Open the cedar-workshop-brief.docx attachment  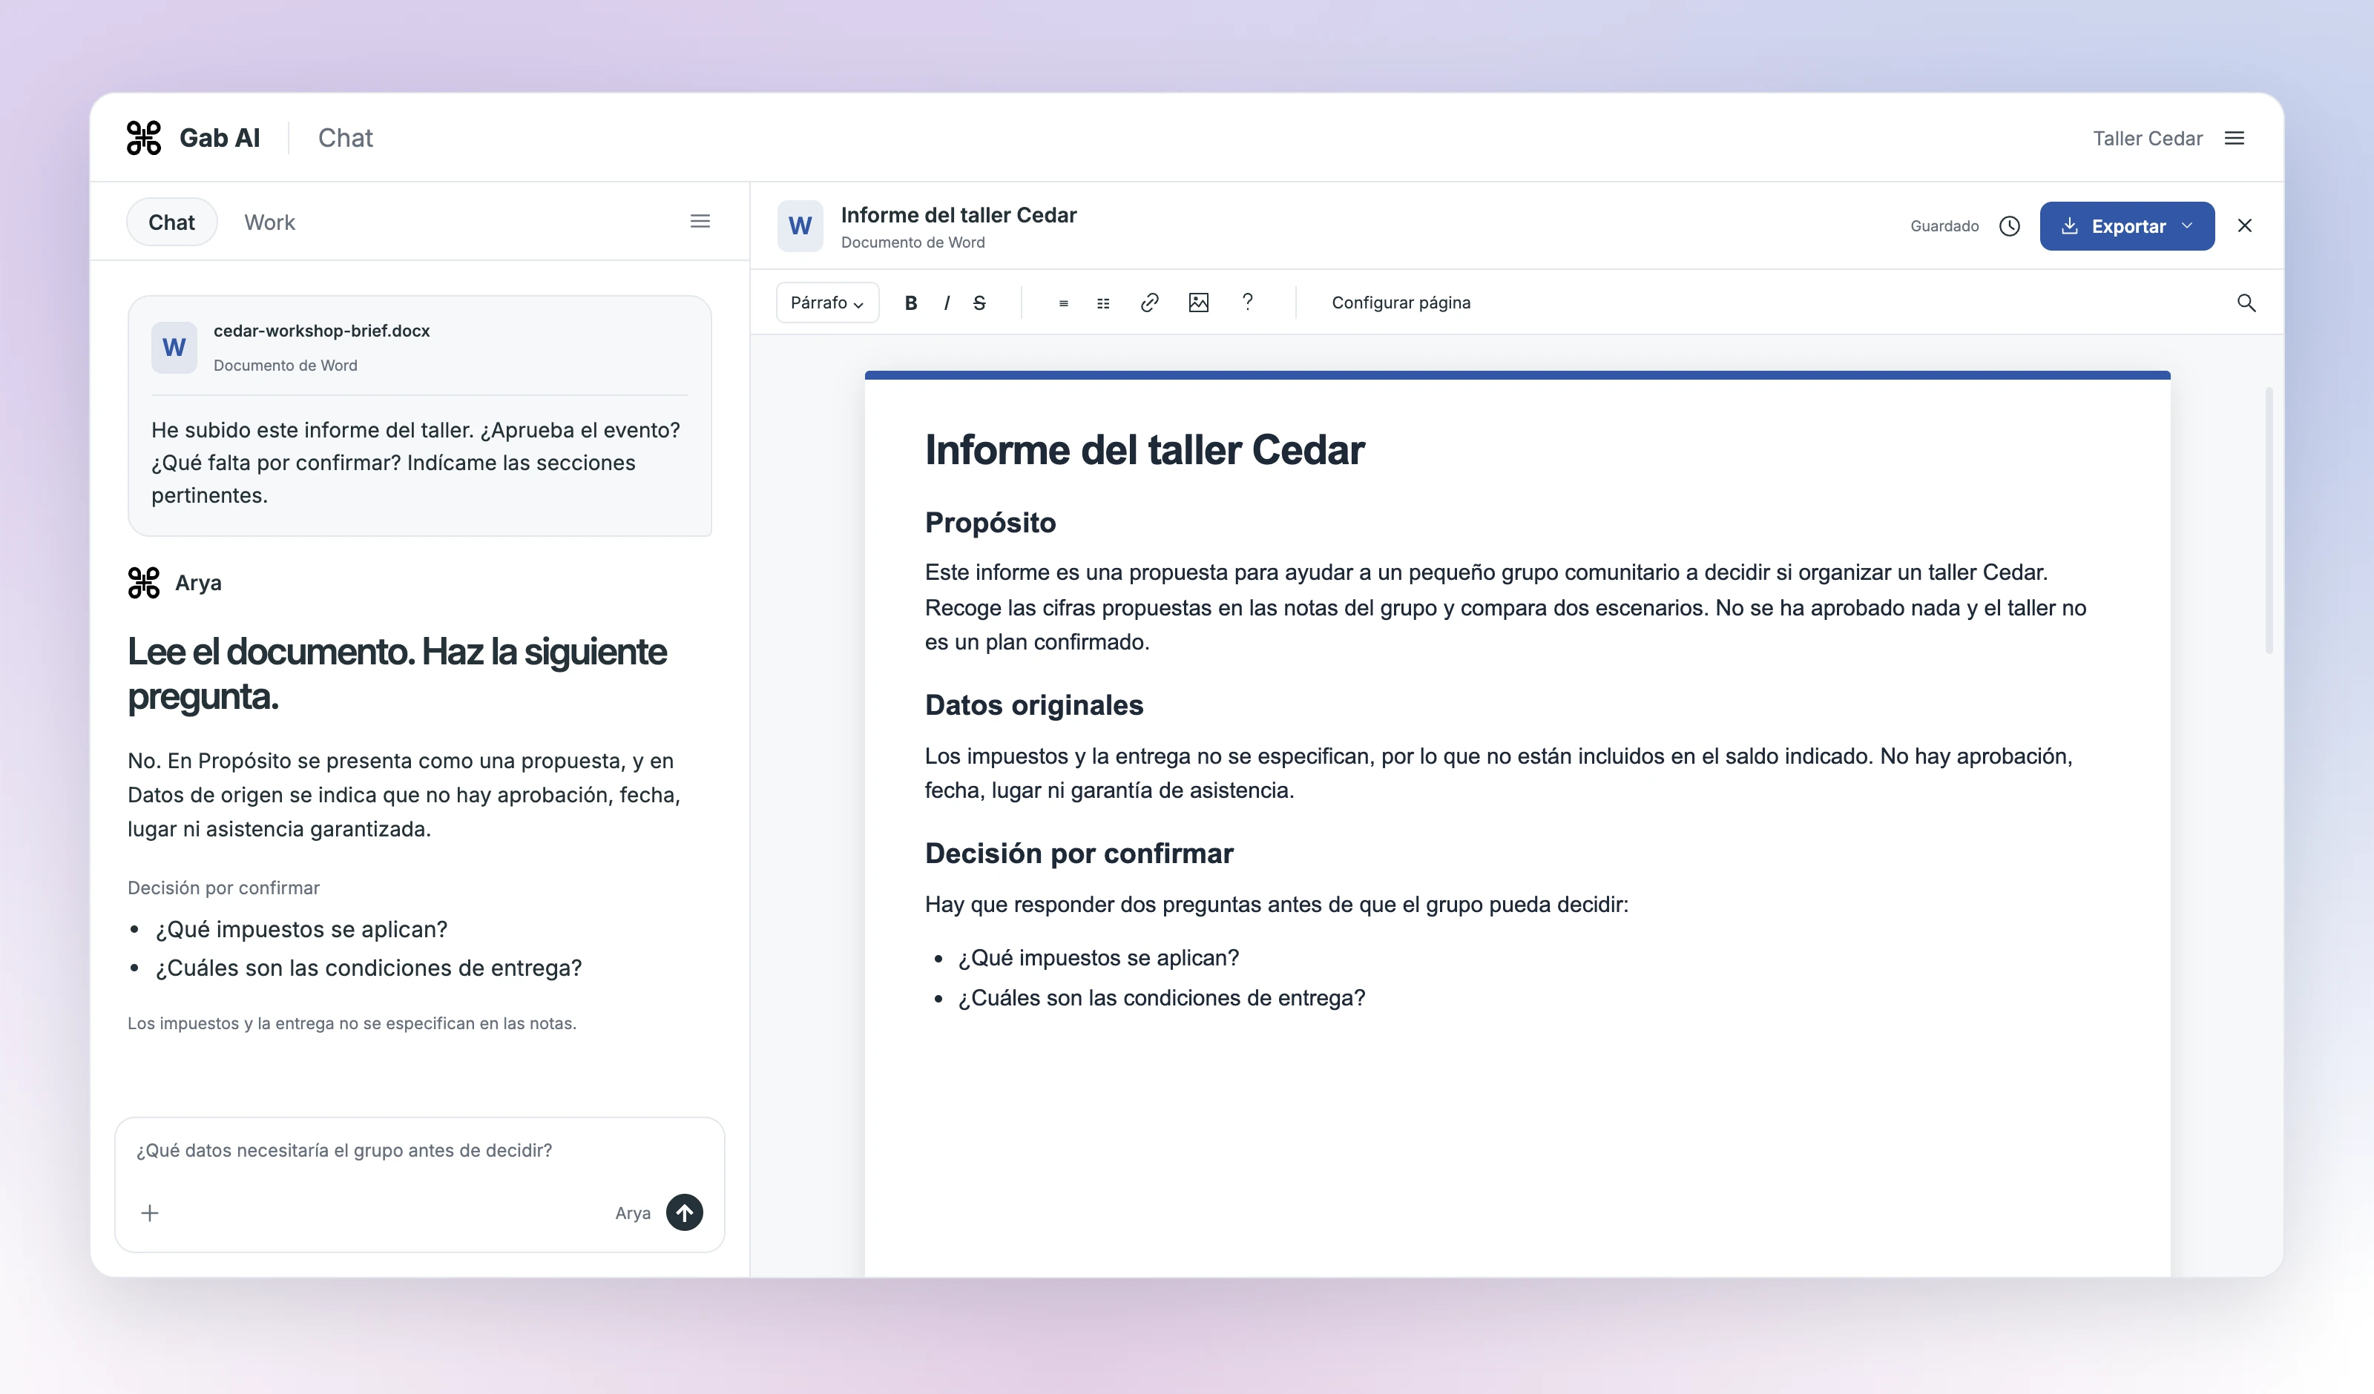(x=419, y=348)
